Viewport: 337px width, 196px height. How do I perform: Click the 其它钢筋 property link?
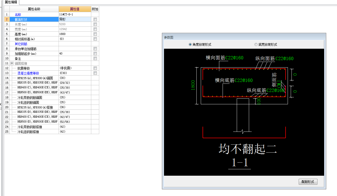(x=21, y=44)
